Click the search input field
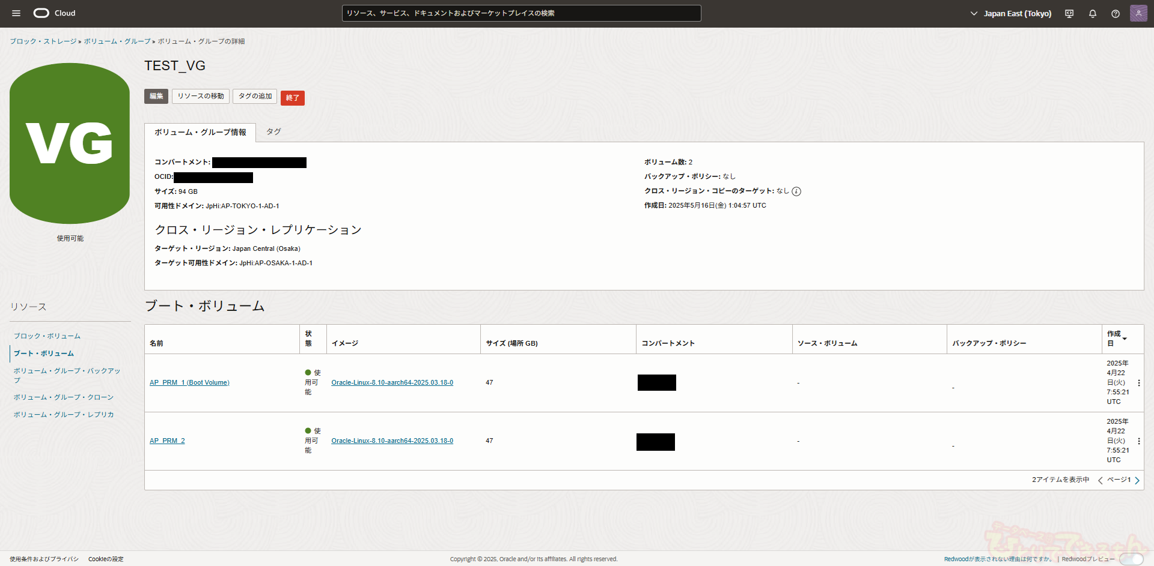Image resolution: width=1154 pixels, height=566 pixels. pos(521,13)
